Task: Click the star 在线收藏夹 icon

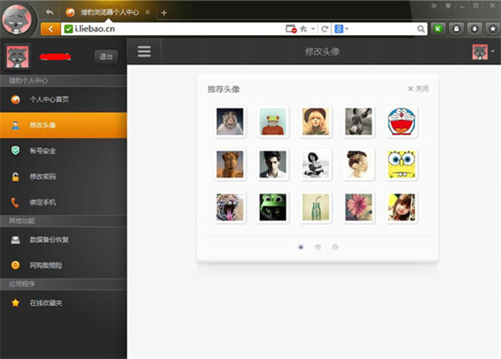Action: click(x=15, y=303)
